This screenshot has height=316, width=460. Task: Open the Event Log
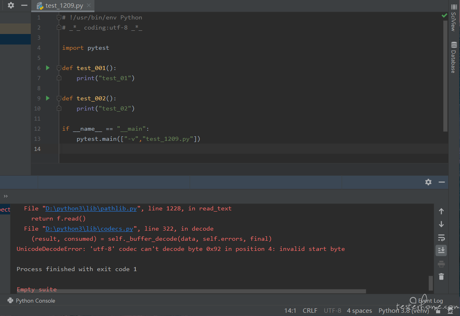click(426, 301)
